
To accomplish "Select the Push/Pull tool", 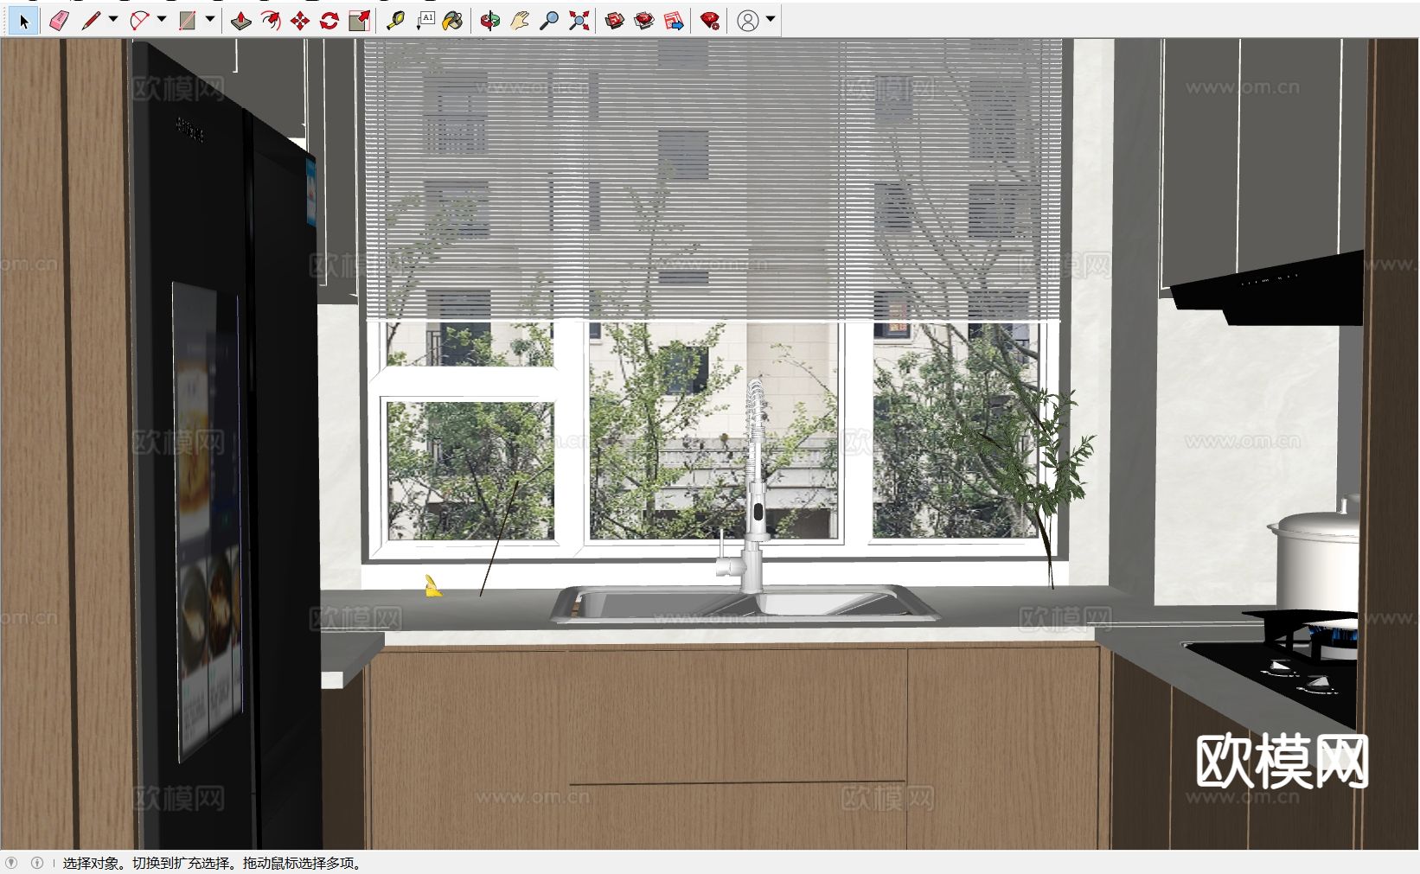I will click(x=241, y=21).
